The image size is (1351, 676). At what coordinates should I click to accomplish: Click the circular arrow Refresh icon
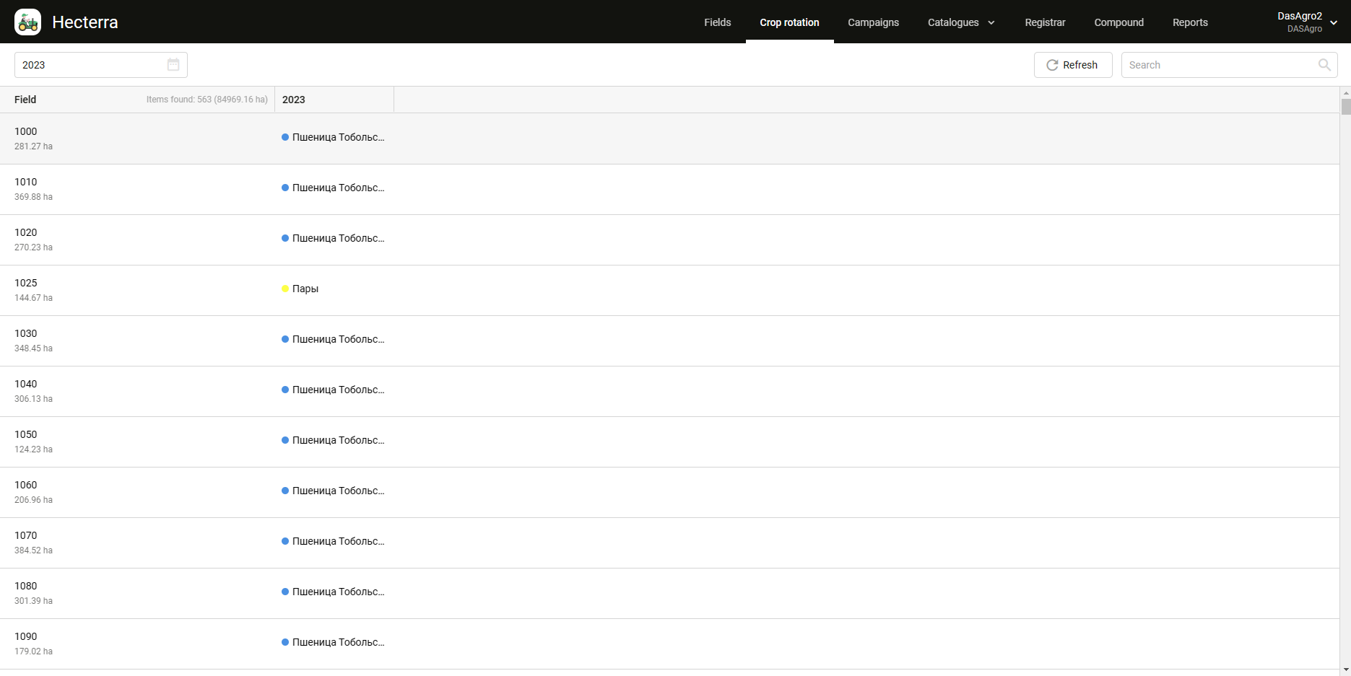(1052, 65)
